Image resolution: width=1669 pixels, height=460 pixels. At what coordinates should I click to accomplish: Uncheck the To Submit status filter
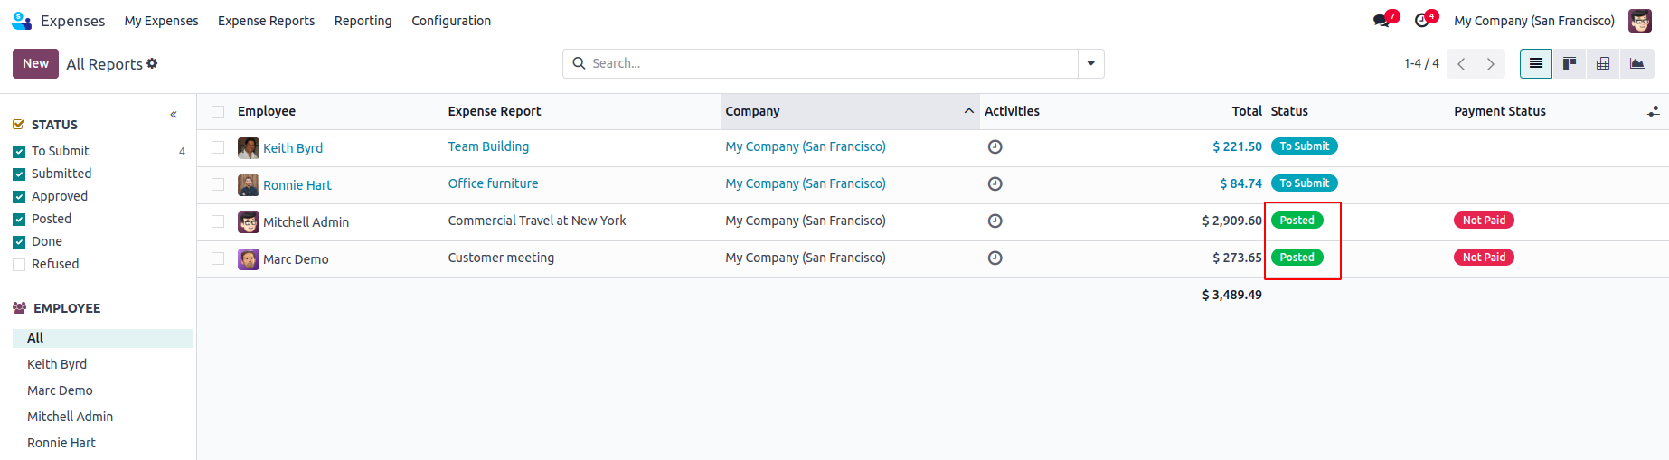[19, 152]
